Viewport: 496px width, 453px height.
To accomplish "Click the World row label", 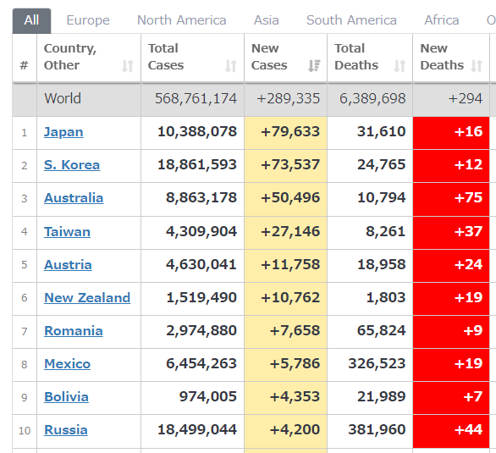I will click(63, 98).
